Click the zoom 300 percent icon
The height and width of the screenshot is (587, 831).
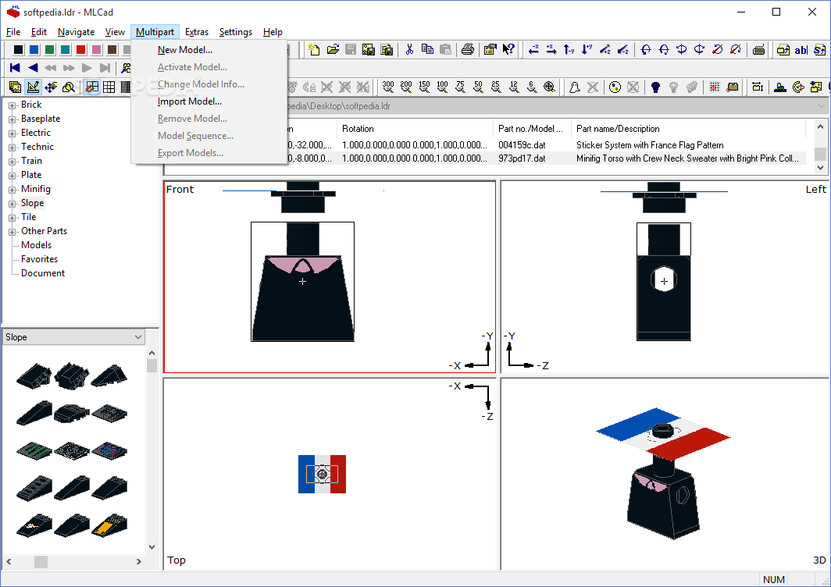(x=388, y=87)
